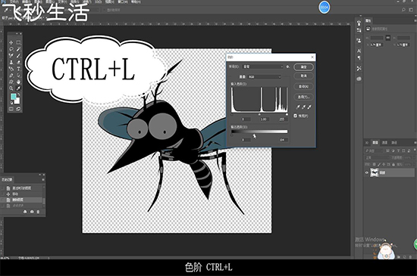Click the OK button in Levels dialog

[x=303, y=67]
